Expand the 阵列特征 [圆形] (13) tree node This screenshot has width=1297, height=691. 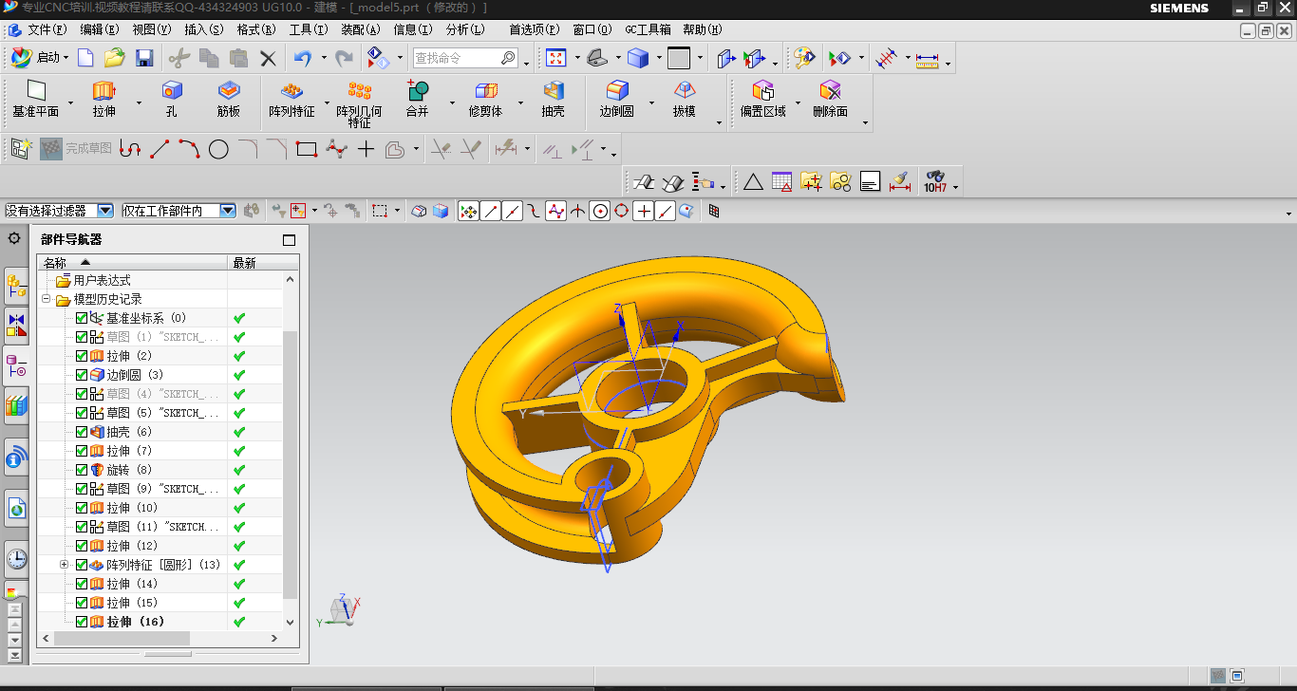(x=65, y=565)
